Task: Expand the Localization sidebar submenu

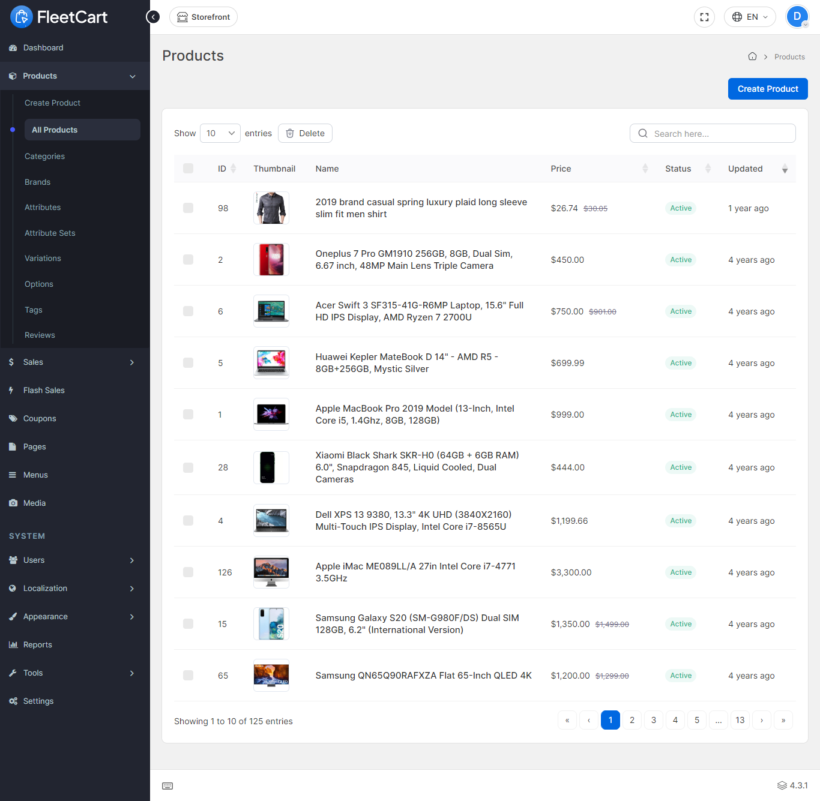Action: pyautogui.click(x=132, y=589)
